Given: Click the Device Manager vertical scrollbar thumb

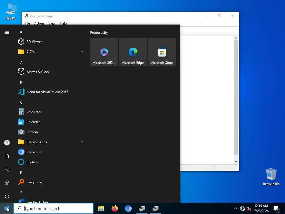Looking at the screenshot, I should 236,97.
